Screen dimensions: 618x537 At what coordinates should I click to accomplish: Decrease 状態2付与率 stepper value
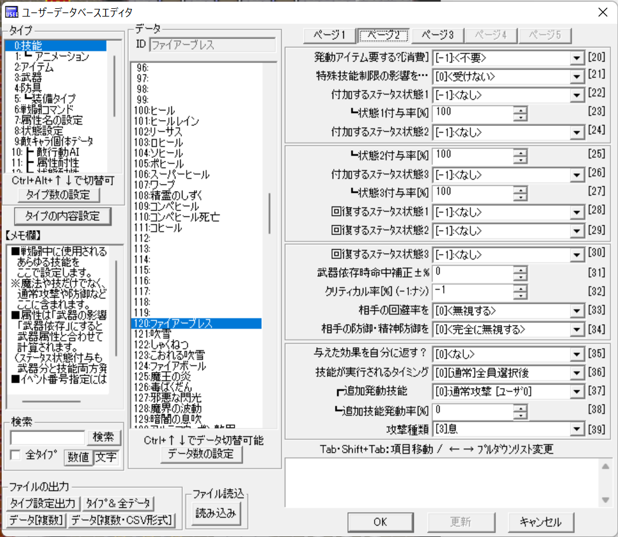pyautogui.click(x=521, y=160)
